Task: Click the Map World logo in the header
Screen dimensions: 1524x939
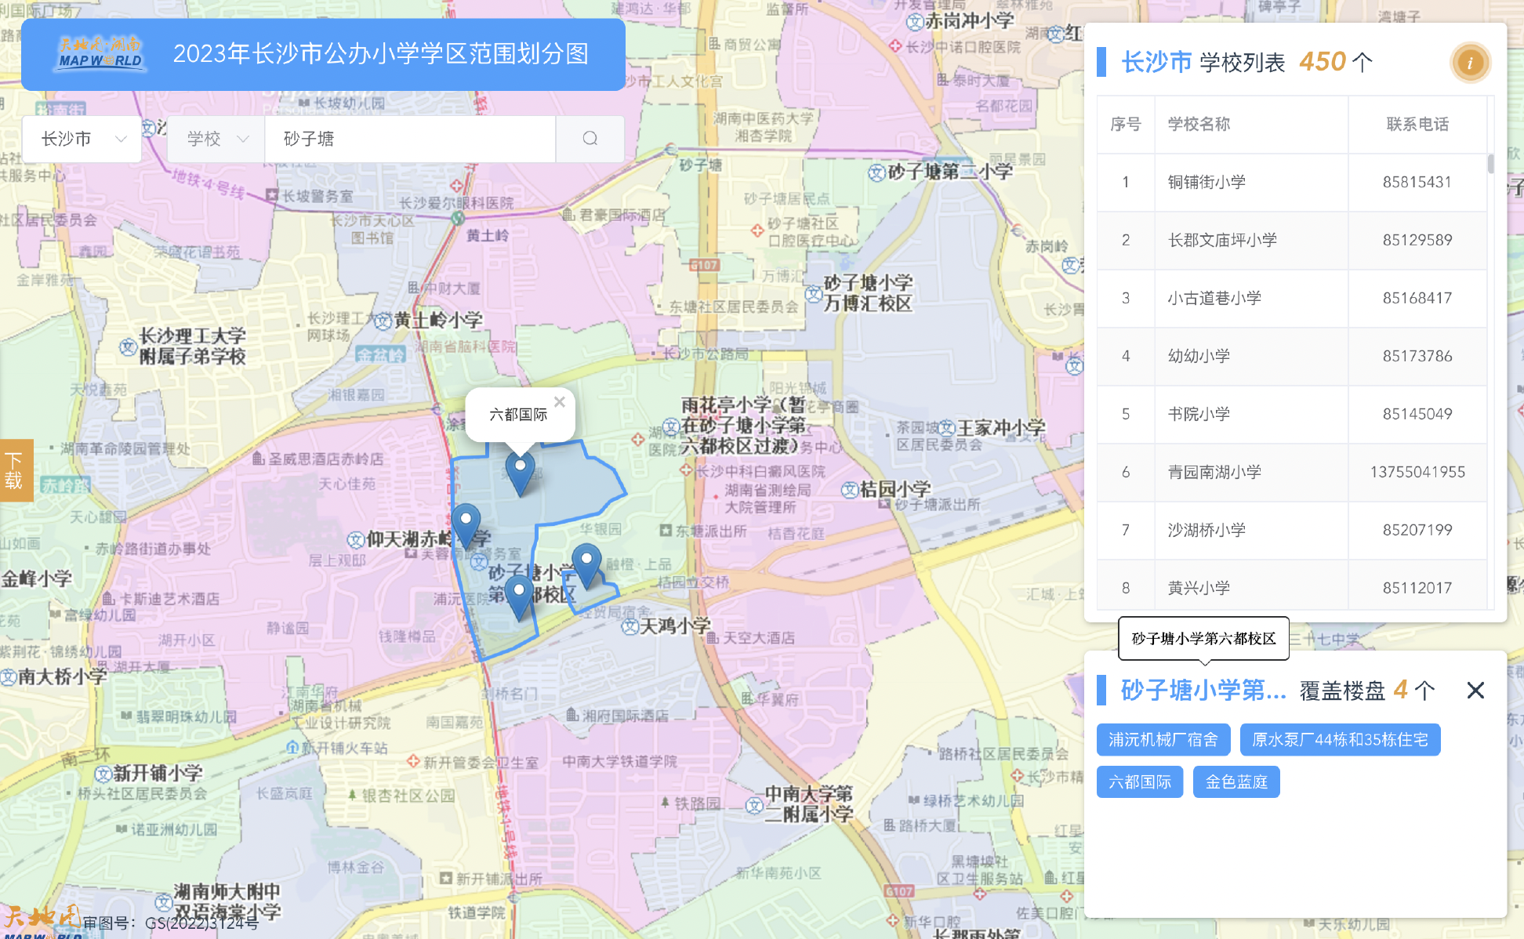Action: point(100,54)
